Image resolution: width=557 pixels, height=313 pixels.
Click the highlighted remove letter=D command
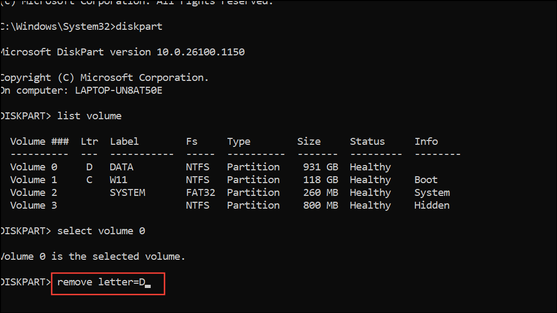point(101,282)
